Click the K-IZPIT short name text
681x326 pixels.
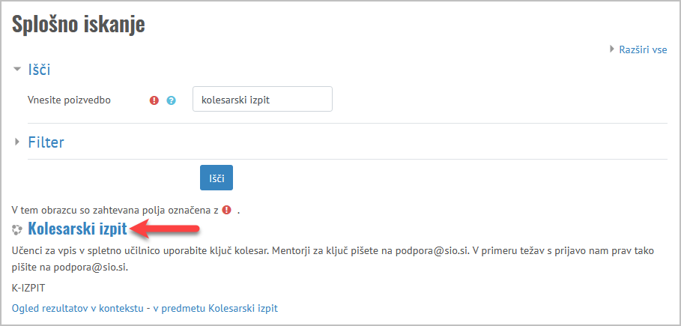coord(28,288)
